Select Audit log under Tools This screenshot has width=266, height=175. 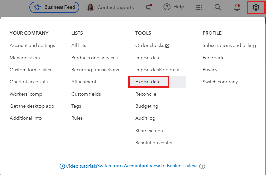pyautogui.click(x=145, y=118)
